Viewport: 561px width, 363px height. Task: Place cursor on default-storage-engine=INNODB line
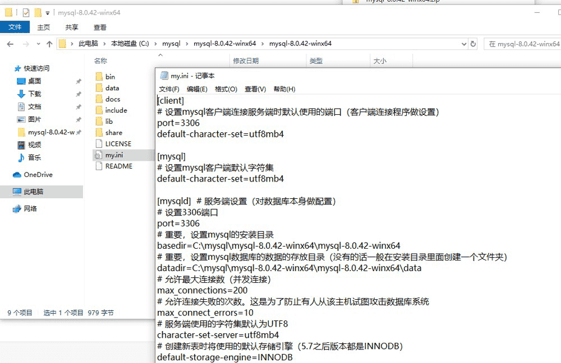click(x=225, y=357)
